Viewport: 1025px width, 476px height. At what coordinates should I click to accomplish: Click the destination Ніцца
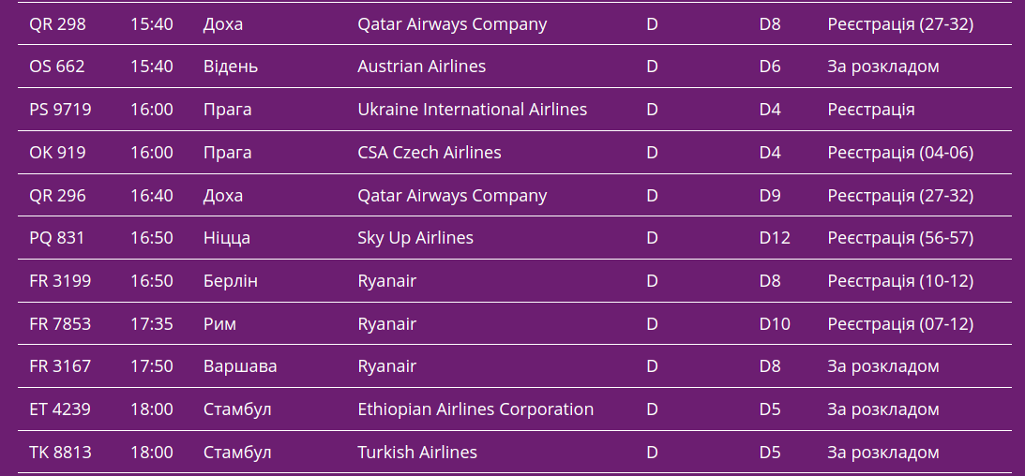(x=226, y=238)
